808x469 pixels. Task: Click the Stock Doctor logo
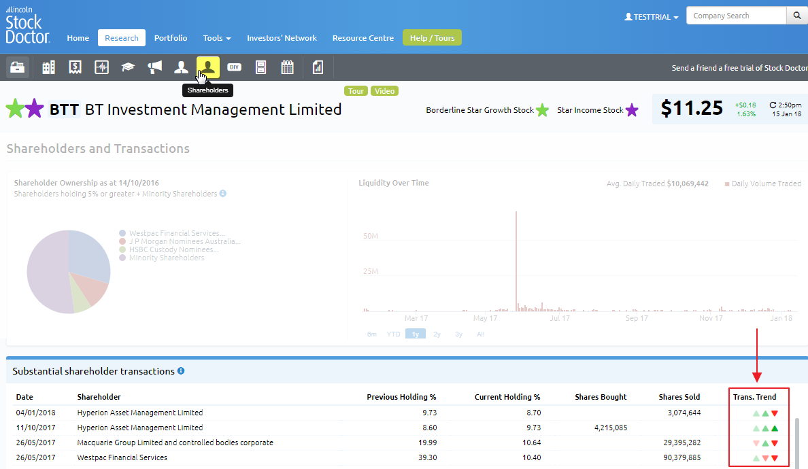[27, 24]
